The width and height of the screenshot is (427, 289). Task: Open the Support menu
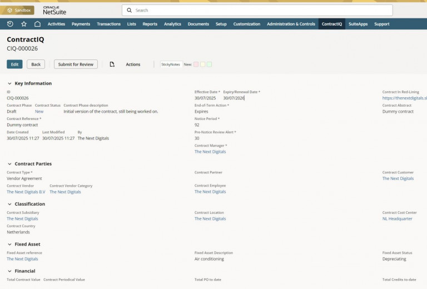coord(382,24)
